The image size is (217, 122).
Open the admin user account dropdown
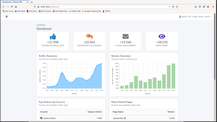195,17
